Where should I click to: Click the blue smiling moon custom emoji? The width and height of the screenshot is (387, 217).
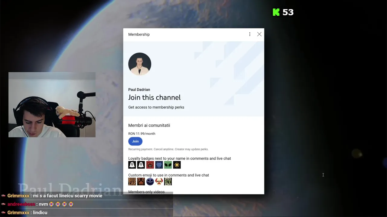point(150,181)
